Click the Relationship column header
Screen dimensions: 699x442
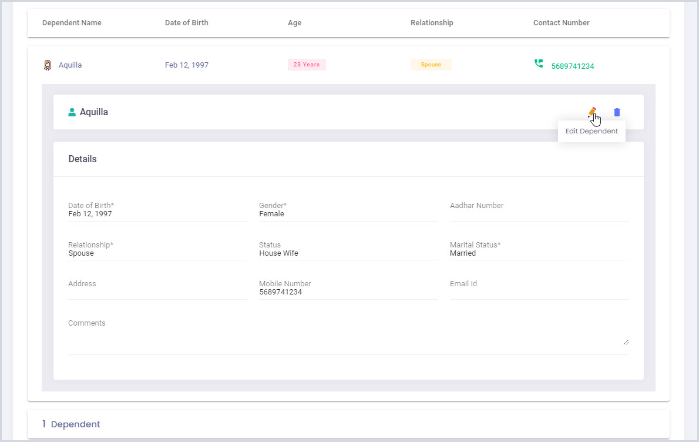tap(432, 23)
